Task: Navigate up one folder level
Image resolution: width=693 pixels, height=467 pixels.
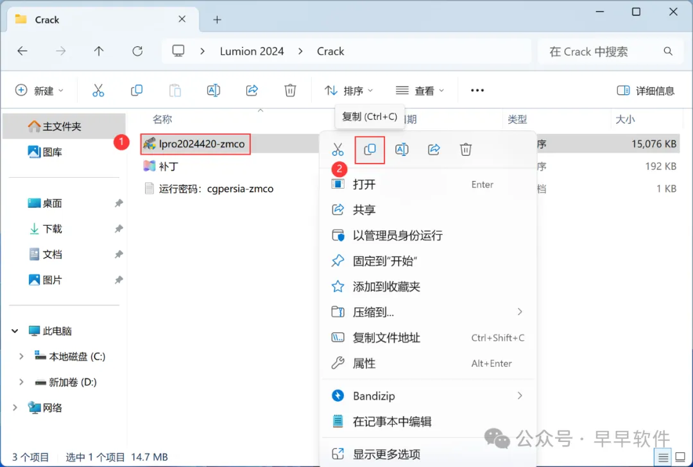Action: point(99,51)
